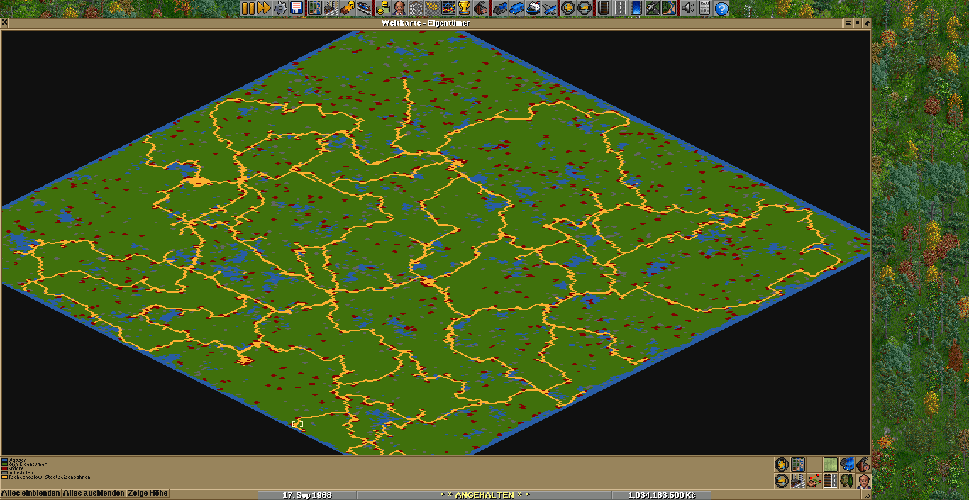Open the ships list from toolbar

[533, 9]
